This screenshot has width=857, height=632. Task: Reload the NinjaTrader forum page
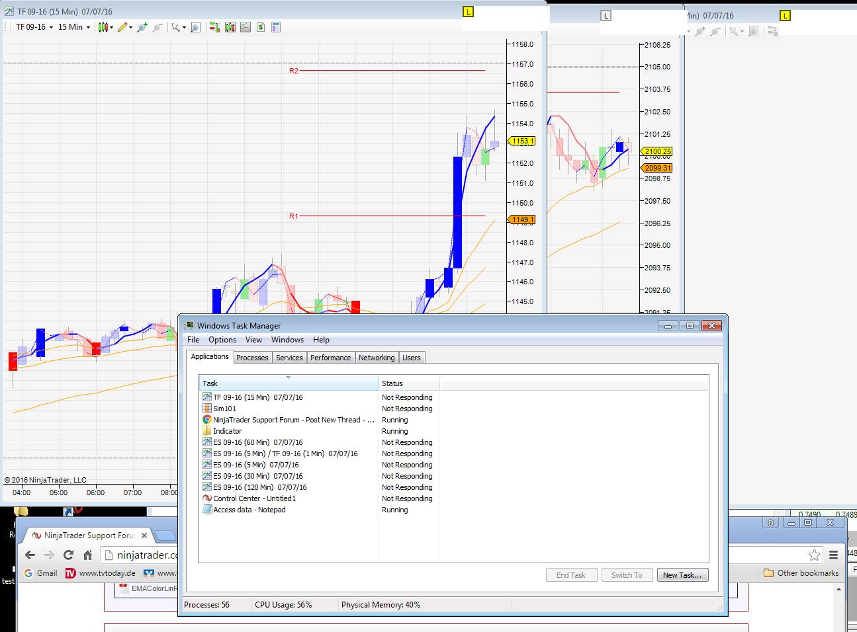tap(68, 555)
